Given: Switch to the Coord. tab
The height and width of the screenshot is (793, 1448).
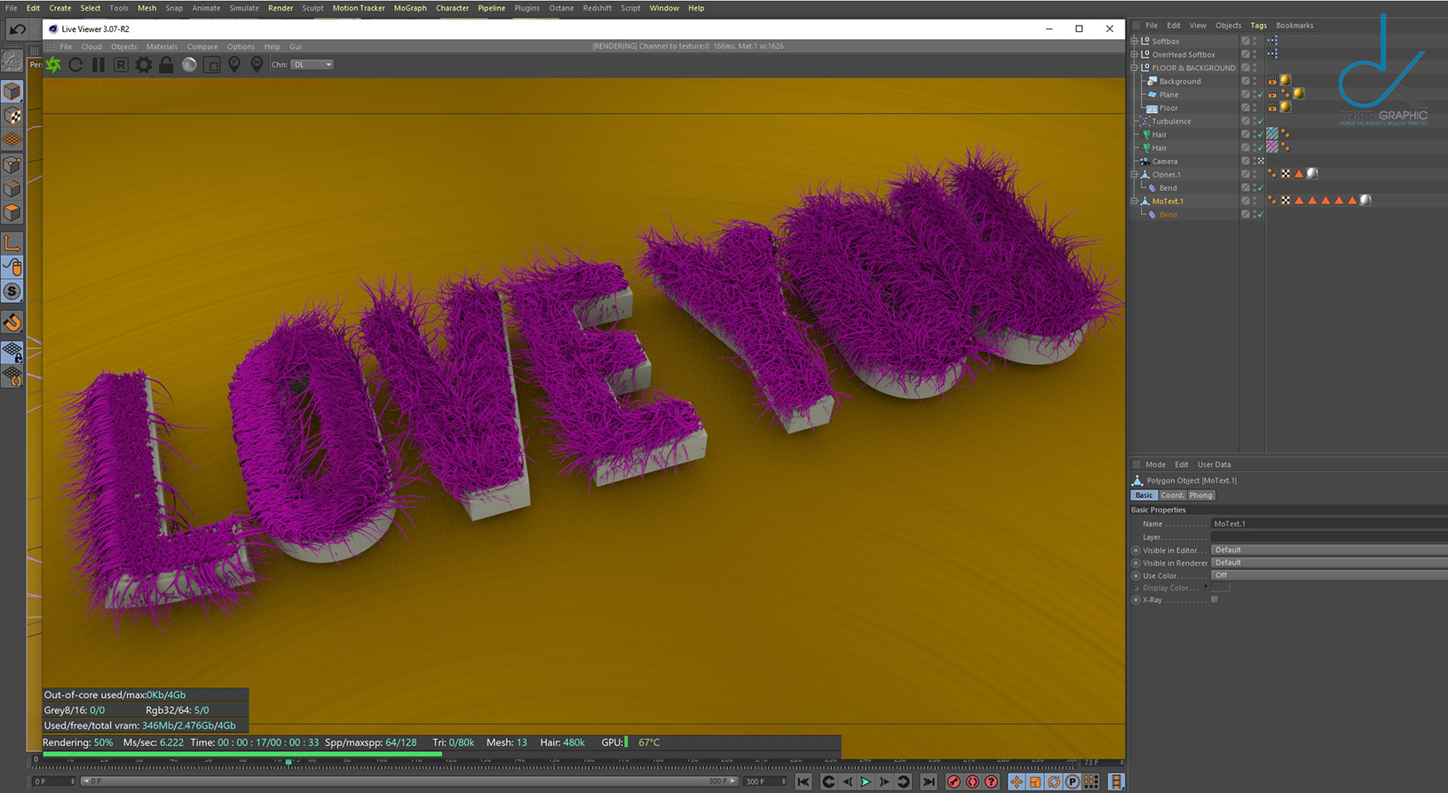Looking at the screenshot, I should pos(1172,496).
